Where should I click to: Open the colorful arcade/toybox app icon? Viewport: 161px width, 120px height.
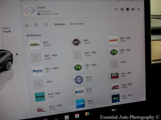[x=87, y=114]
